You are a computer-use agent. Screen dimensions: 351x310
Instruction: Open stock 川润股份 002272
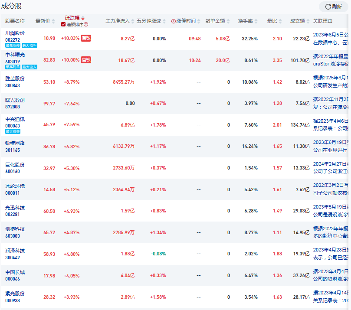15,36
